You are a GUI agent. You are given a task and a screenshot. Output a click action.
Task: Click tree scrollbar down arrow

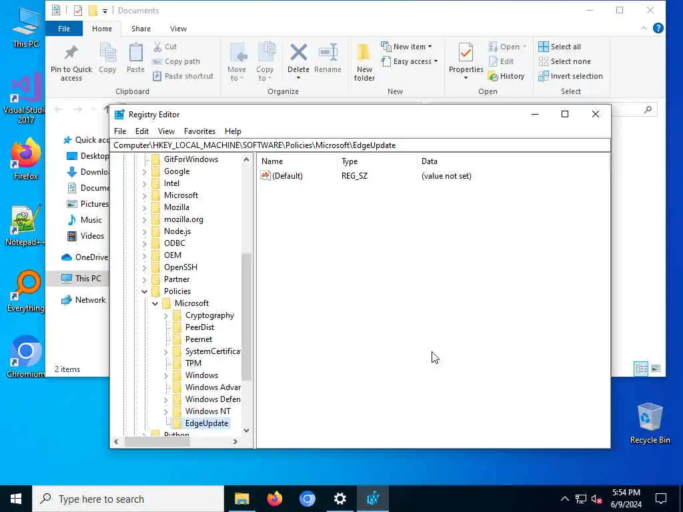tap(246, 431)
